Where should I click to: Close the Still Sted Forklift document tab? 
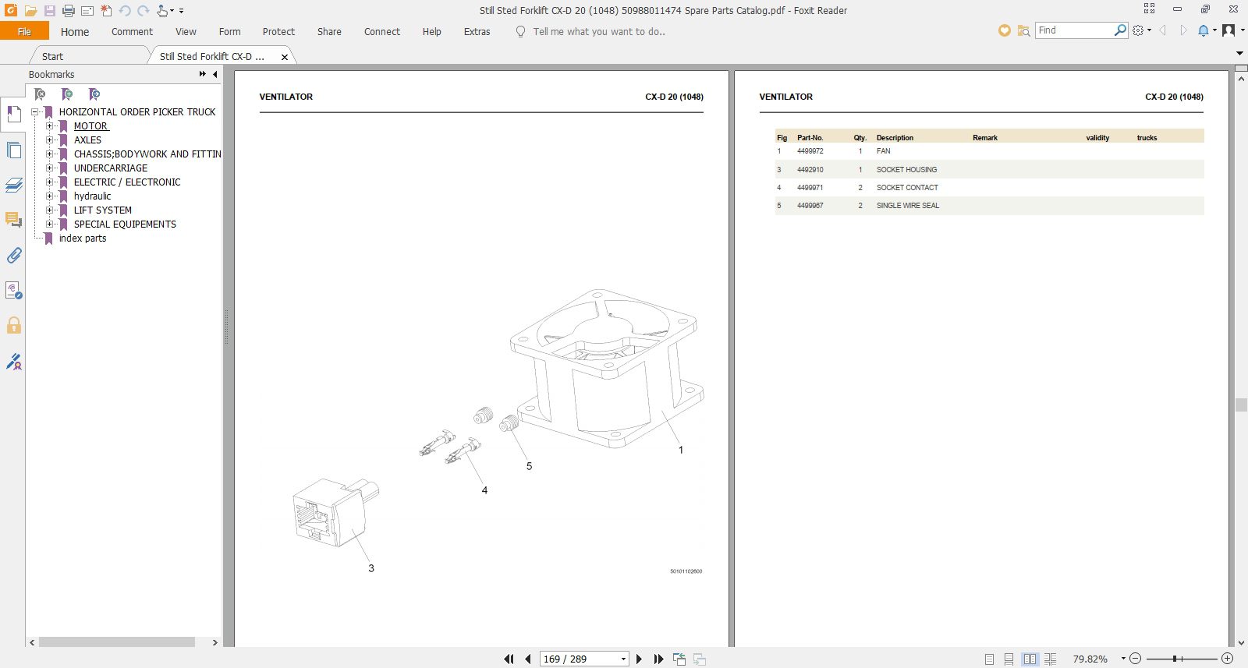click(x=285, y=57)
